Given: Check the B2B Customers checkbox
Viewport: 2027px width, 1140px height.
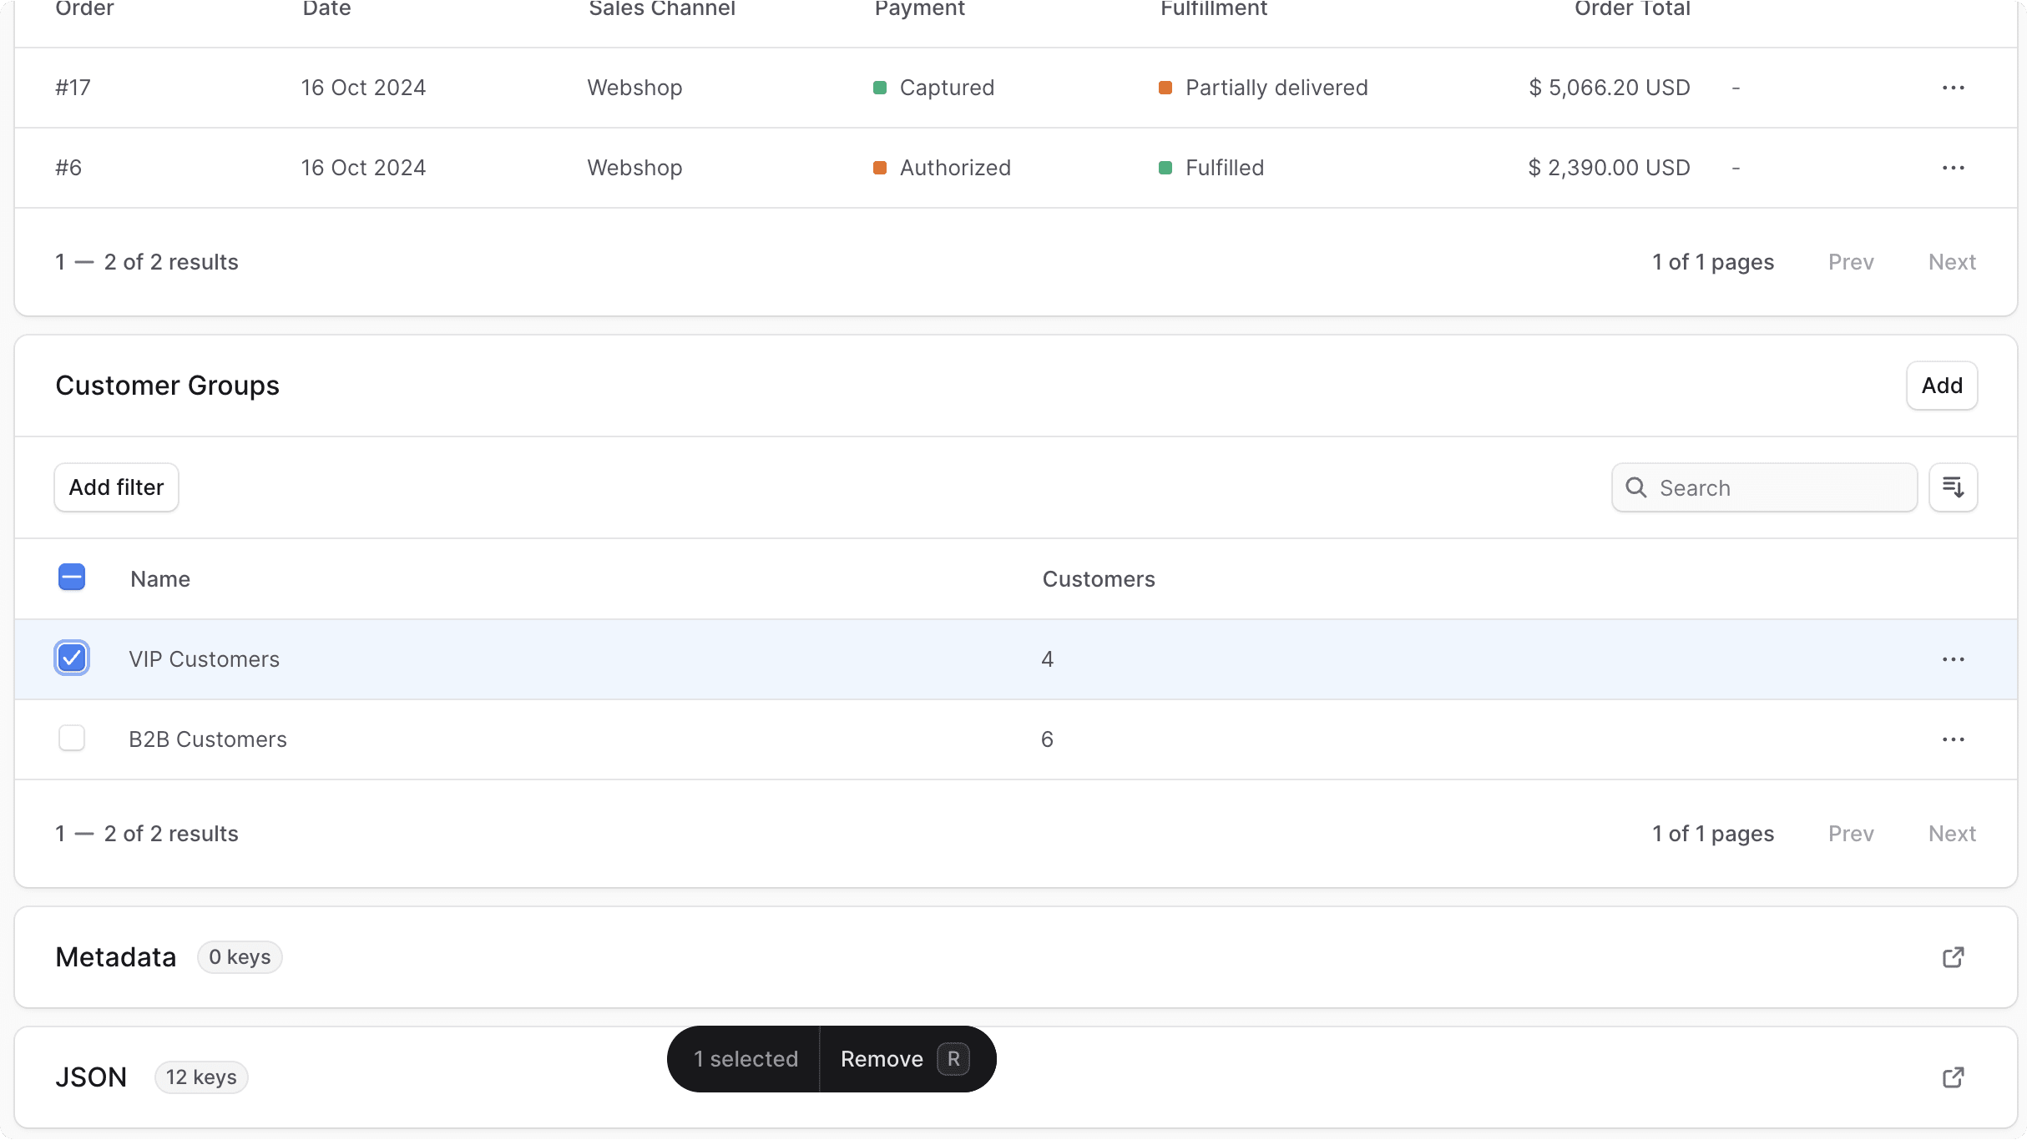Looking at the screenshot, I should (72, 738).
